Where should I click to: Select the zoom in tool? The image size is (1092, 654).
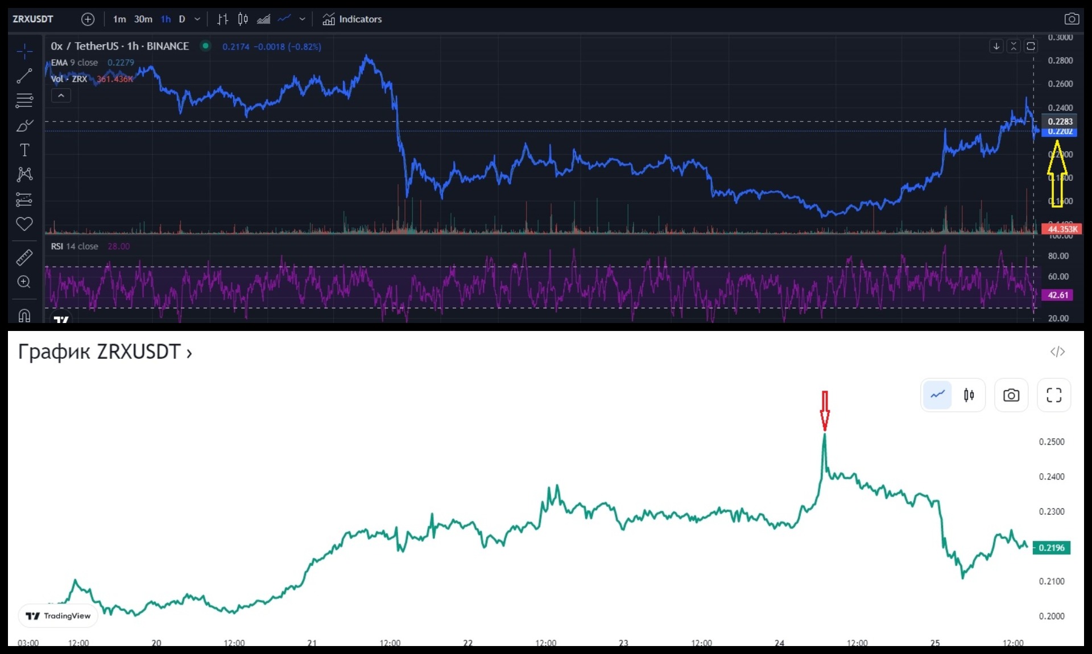[24, 282]
